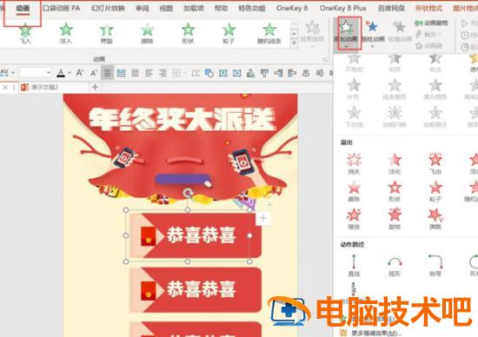The width and height of the screenshot is (478, 337).
Task: Open the 口袋动画 PA tab
Action: pos(62,8)
